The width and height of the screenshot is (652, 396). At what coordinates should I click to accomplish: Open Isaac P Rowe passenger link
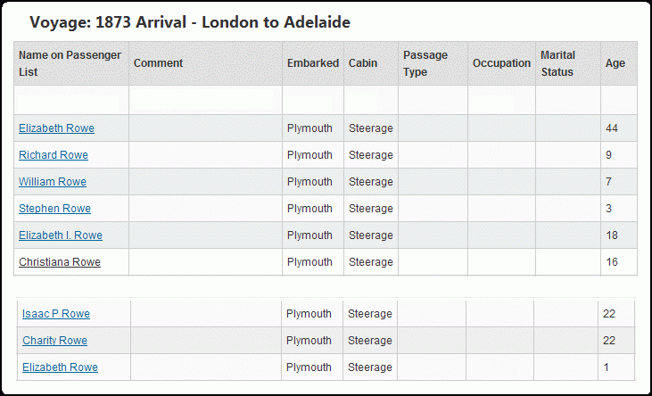(x=56, y=314)
